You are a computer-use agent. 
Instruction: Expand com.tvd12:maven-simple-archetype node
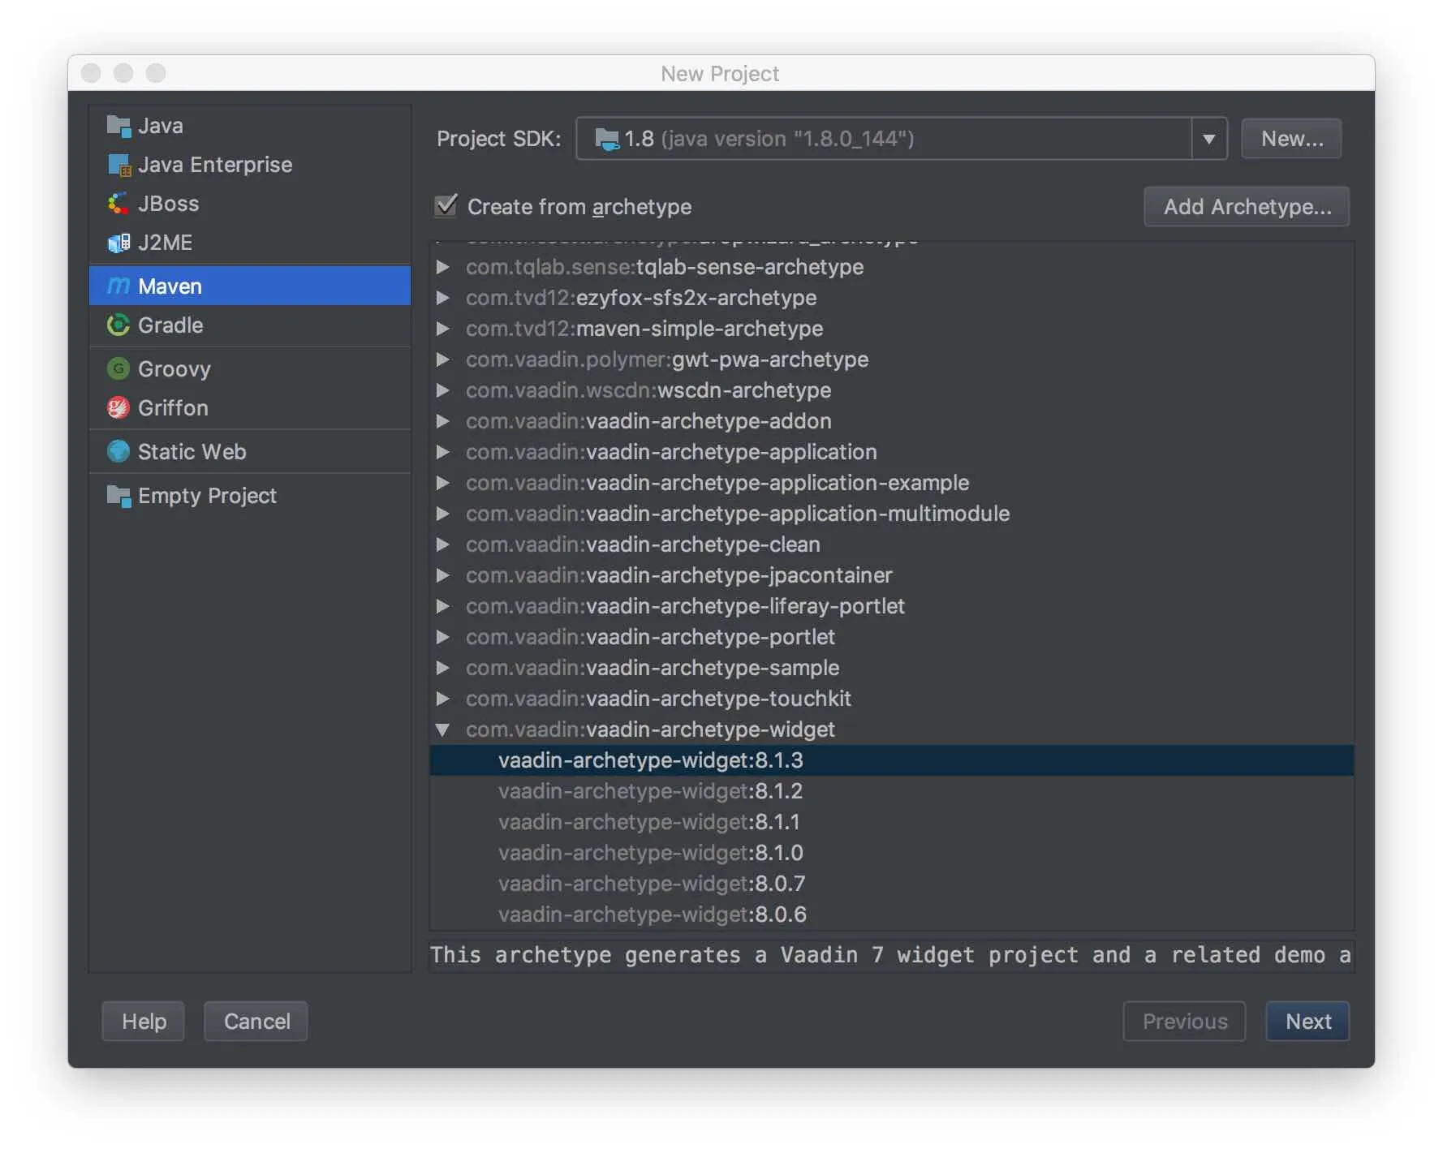click(442, 329)
